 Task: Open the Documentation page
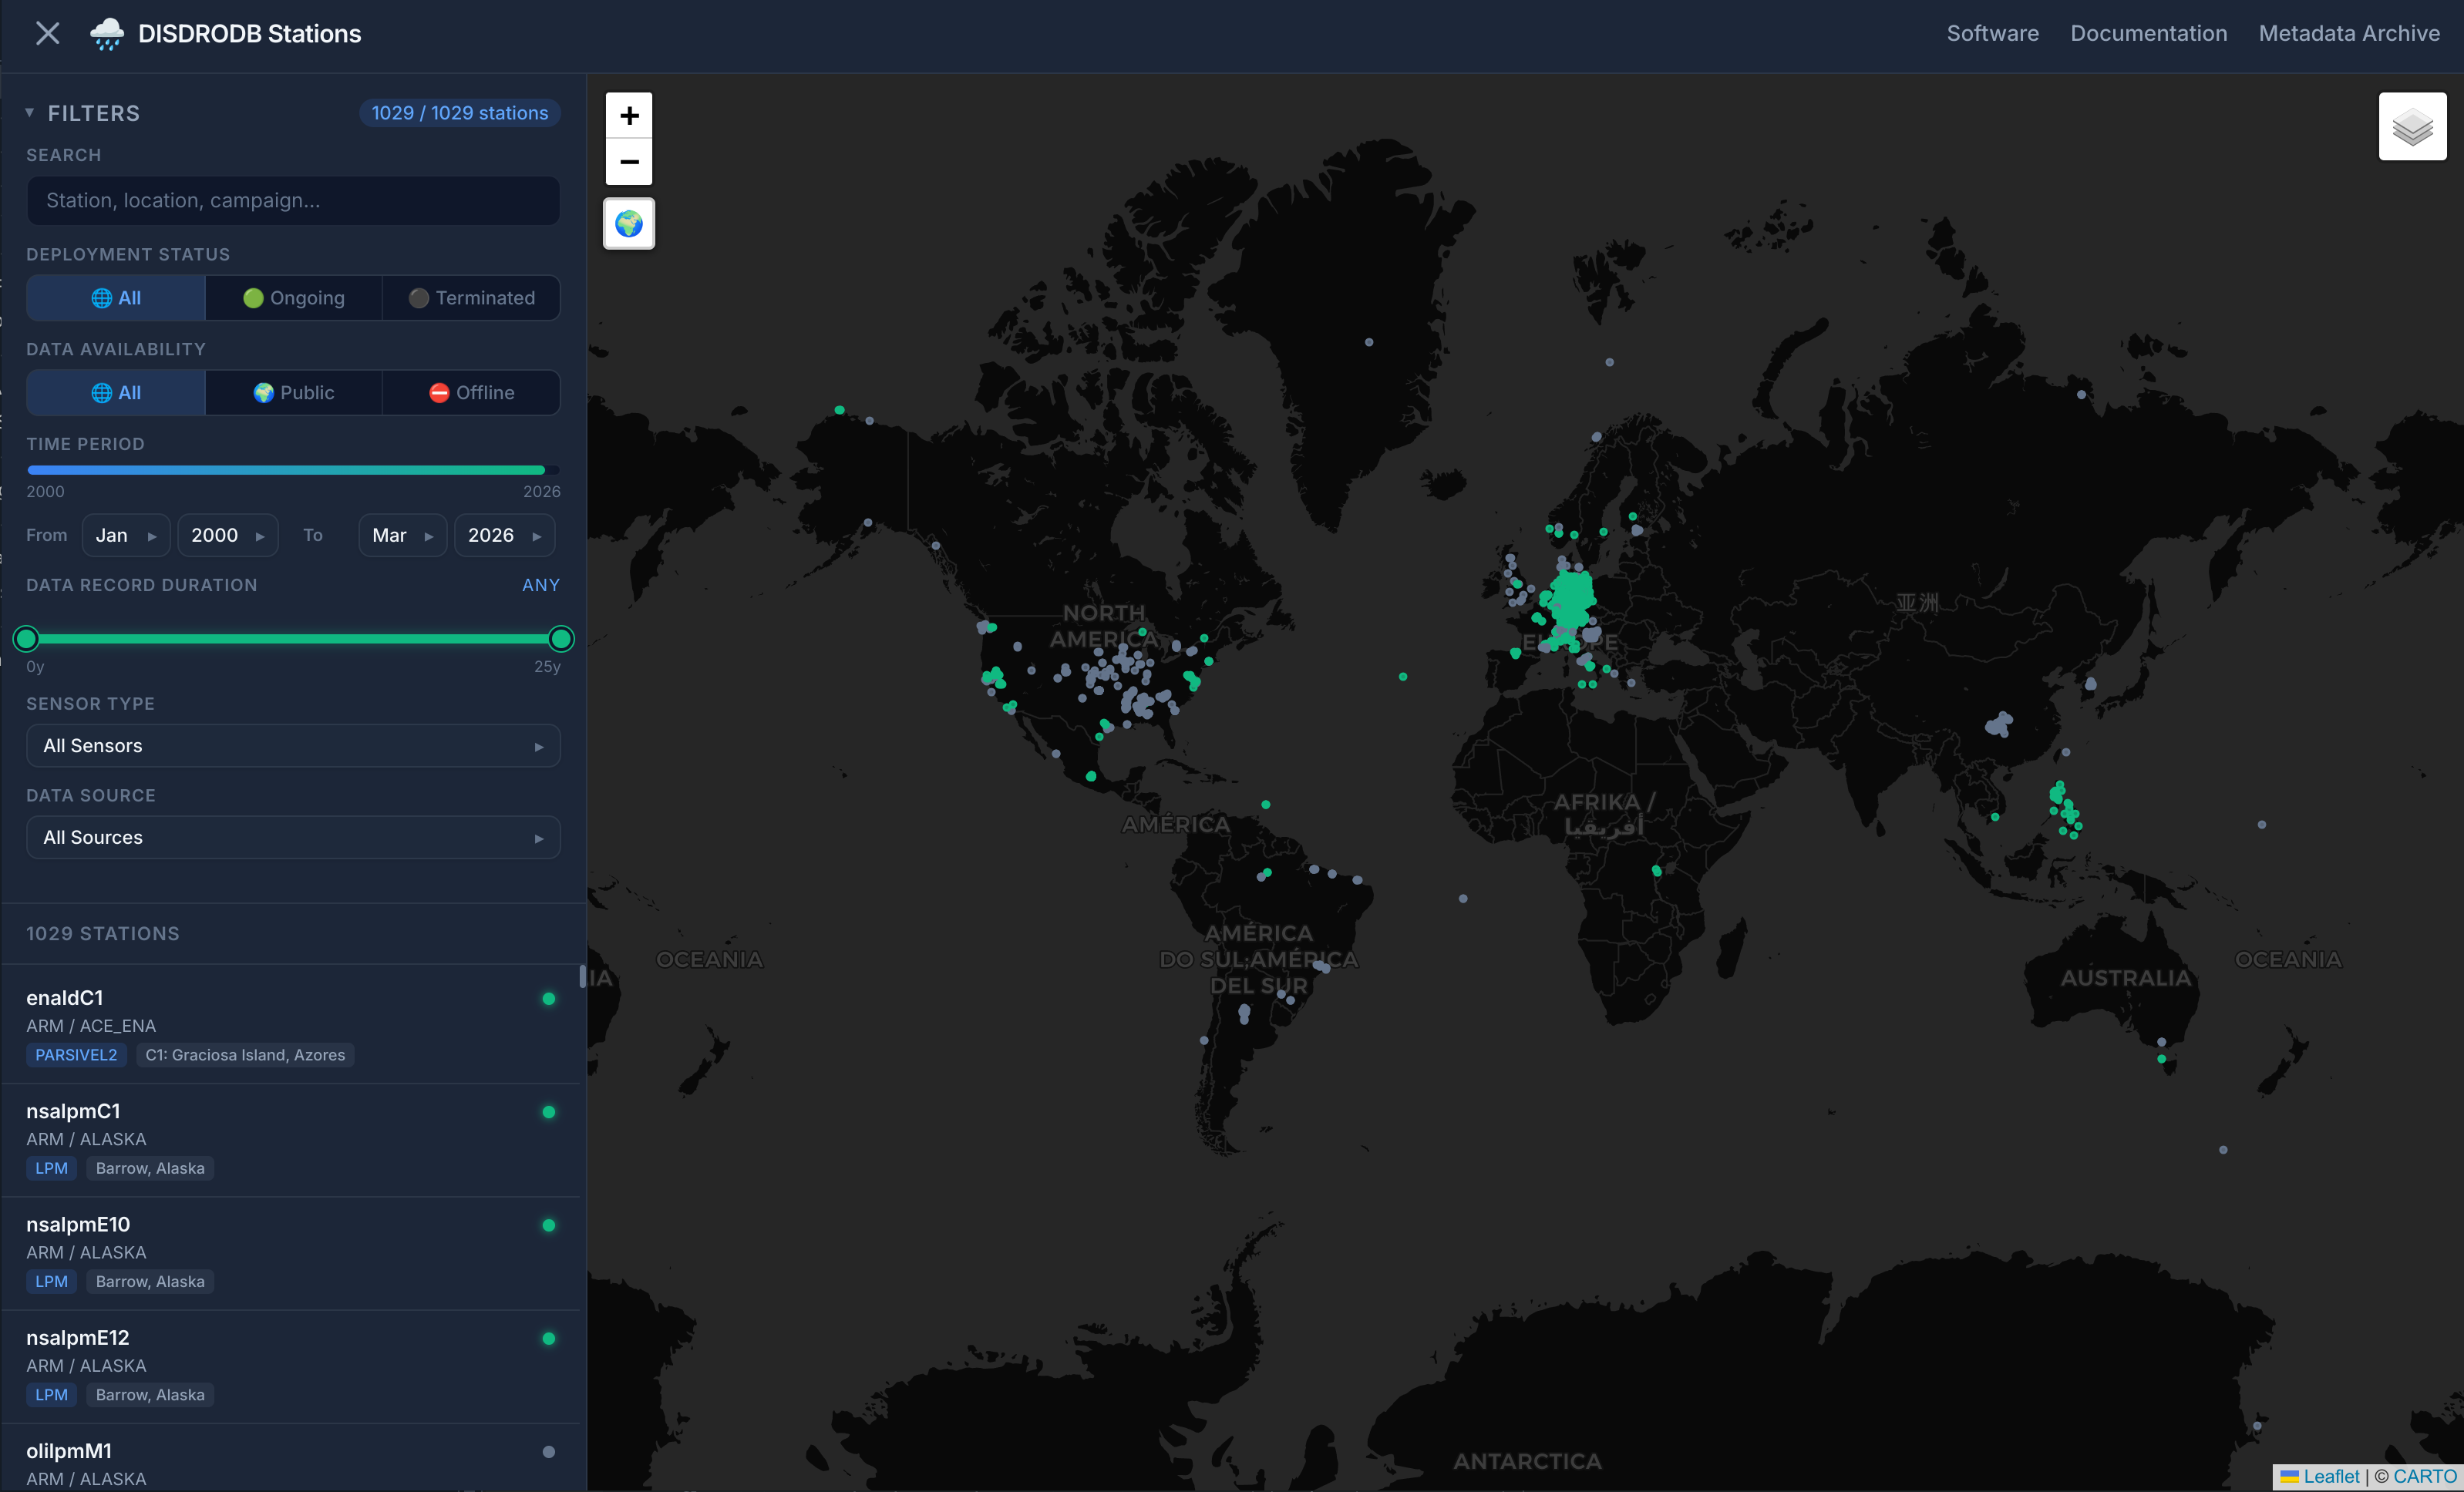tap(2148, 33)
